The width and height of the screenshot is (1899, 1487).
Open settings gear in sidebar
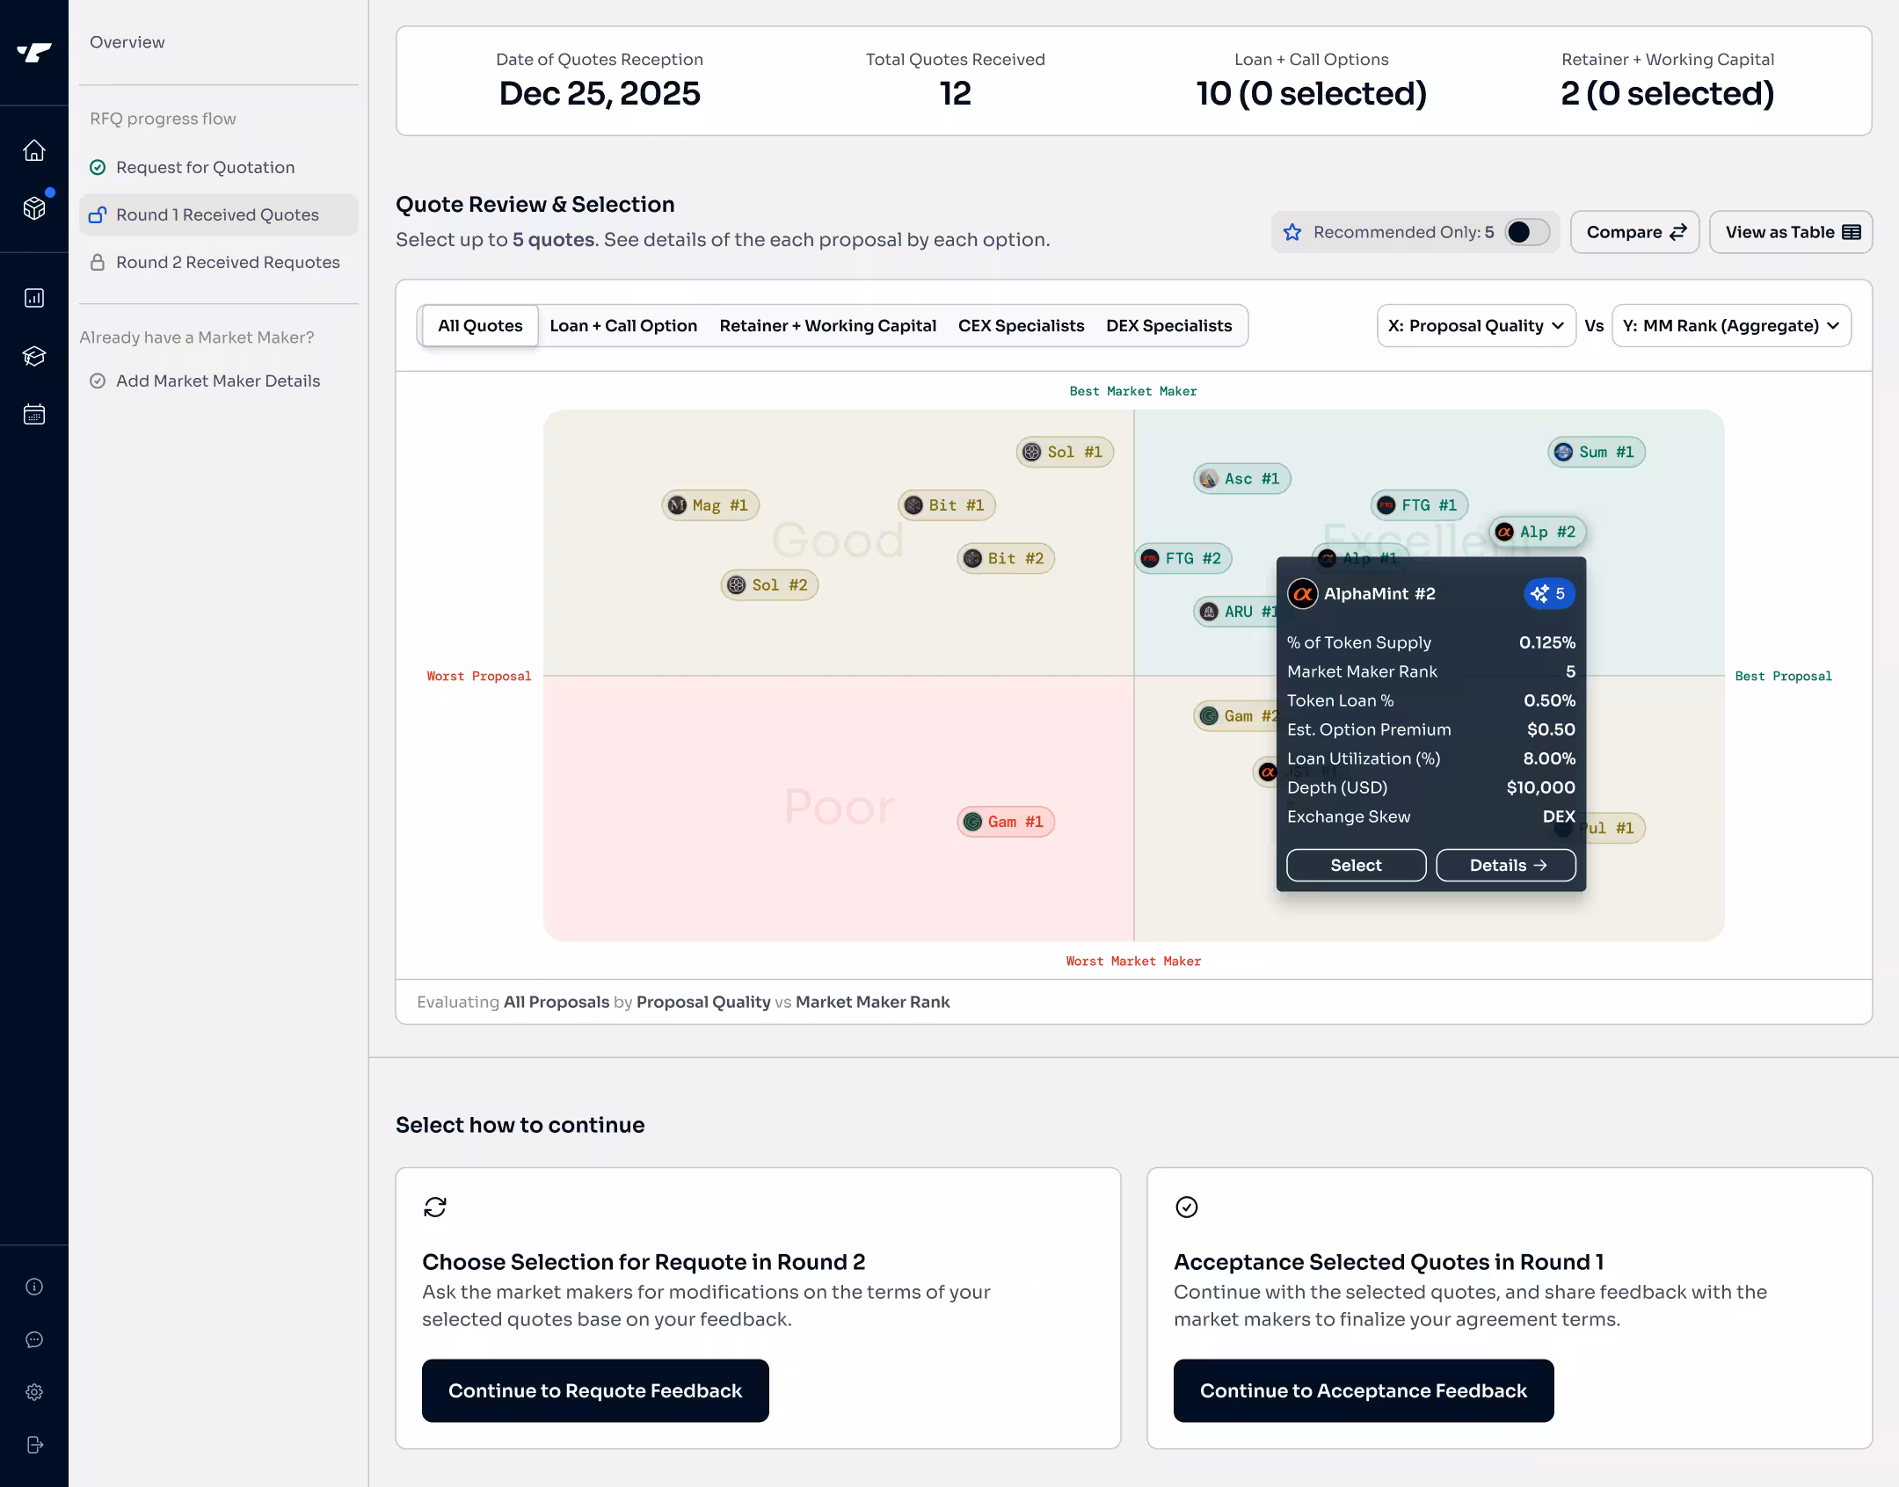tap(34, 1392)
